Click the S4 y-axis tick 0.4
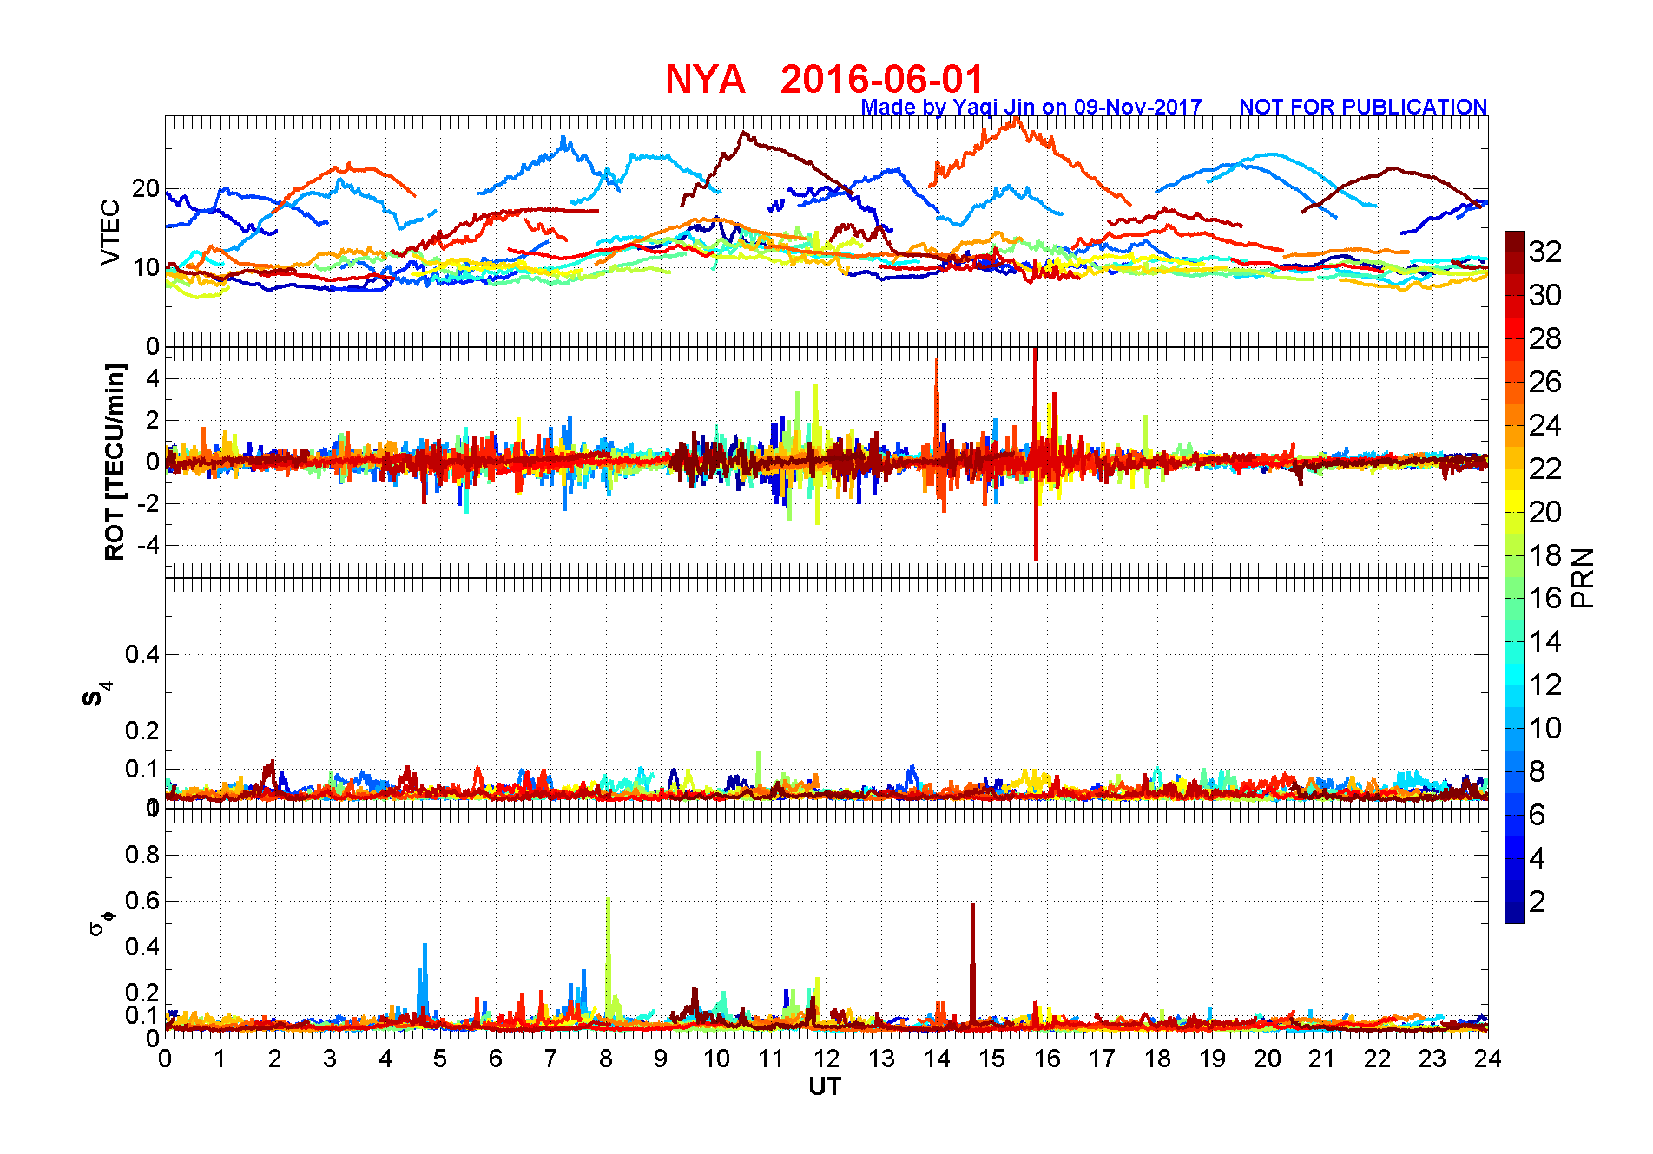The width and height of the screenshot is (1653, 1154). coord(142,654)
